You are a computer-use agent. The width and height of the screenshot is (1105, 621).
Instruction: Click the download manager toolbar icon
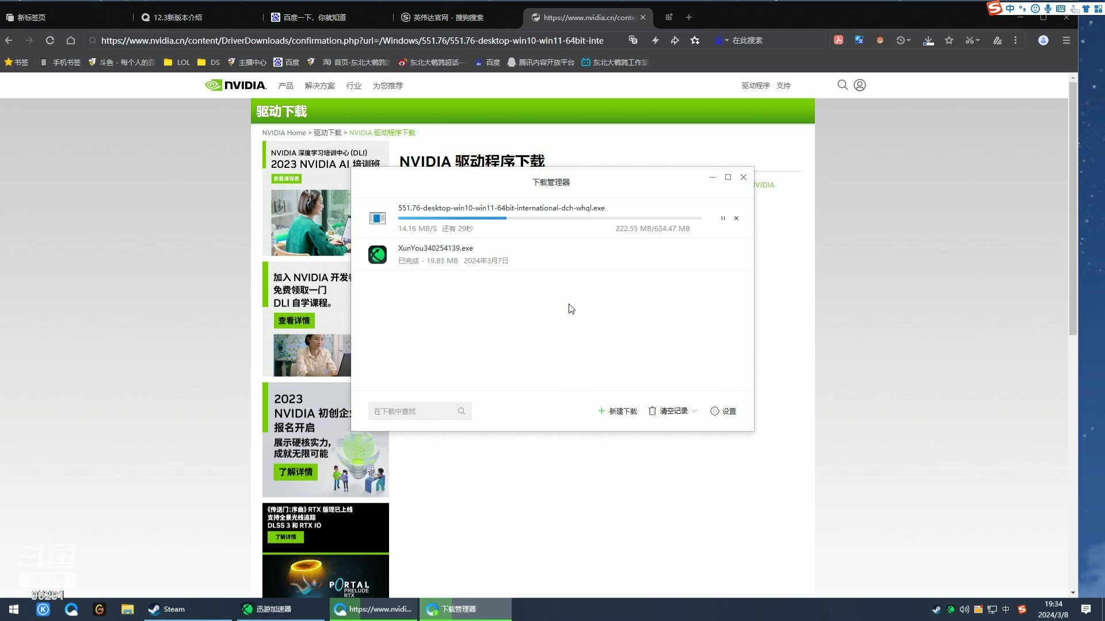[928, 40]
